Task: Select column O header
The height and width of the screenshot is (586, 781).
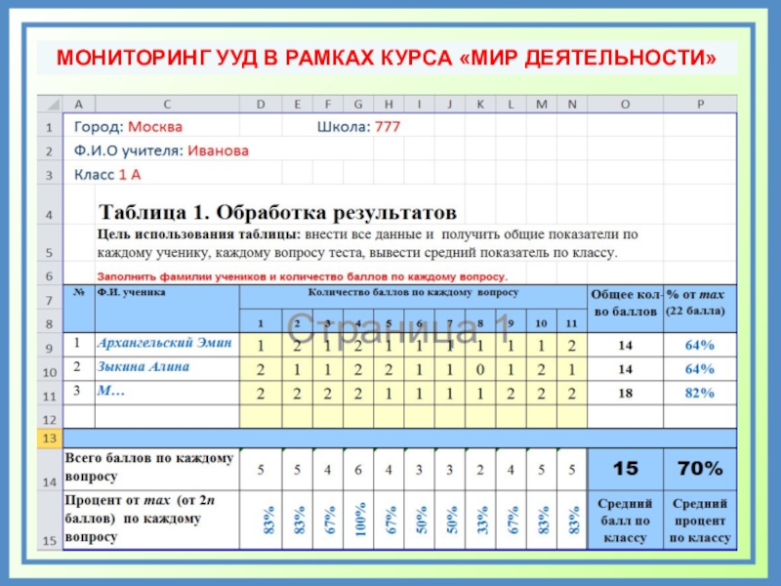Action: (x=625, y=104)
